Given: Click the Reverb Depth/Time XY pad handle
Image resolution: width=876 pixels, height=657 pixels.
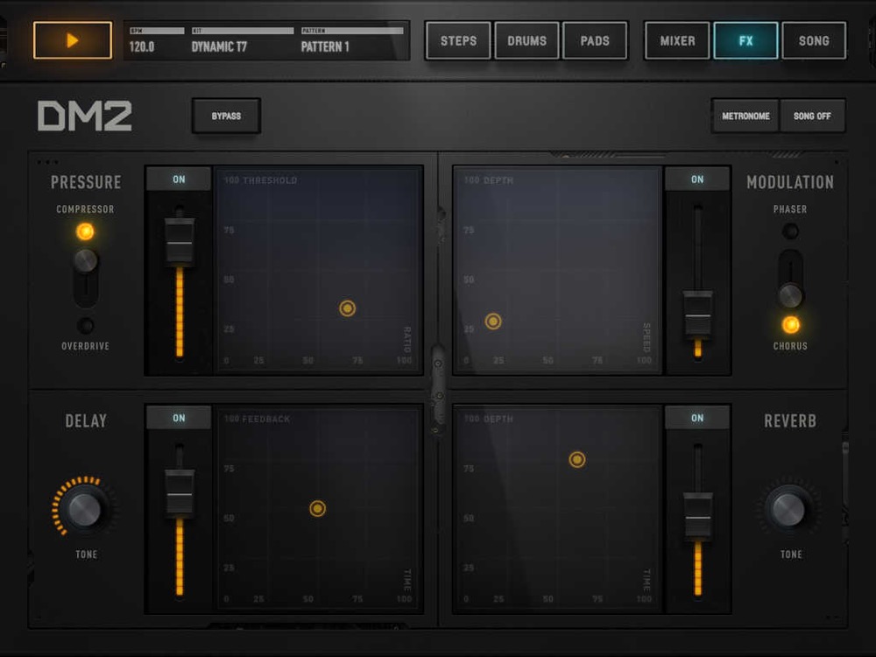Looking at the screenshot, I should click(x=576, y=460).
